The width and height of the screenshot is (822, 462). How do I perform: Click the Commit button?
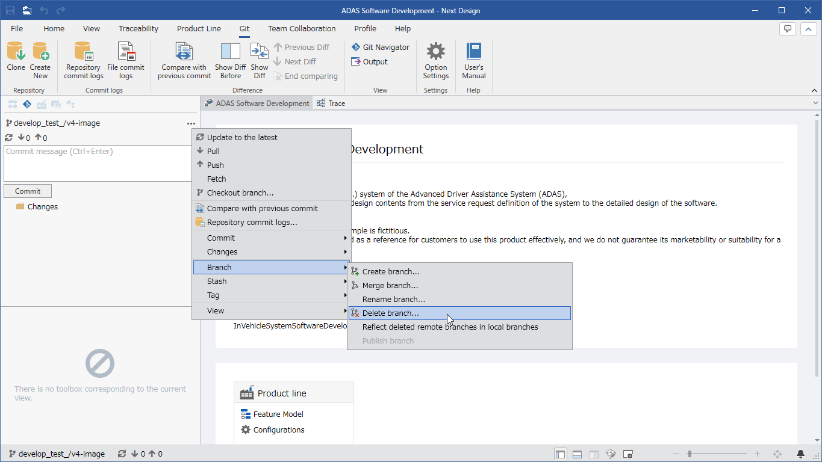pyautogui.click(x=28, y=191)
